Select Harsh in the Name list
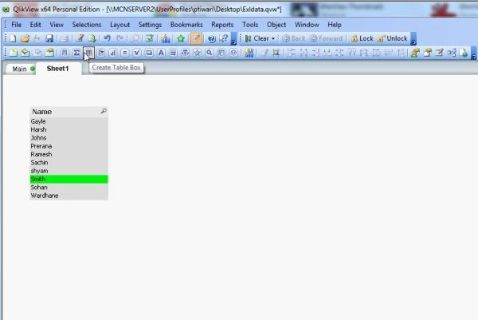This screenshot has height=320, width=478. tap(69, 130)
